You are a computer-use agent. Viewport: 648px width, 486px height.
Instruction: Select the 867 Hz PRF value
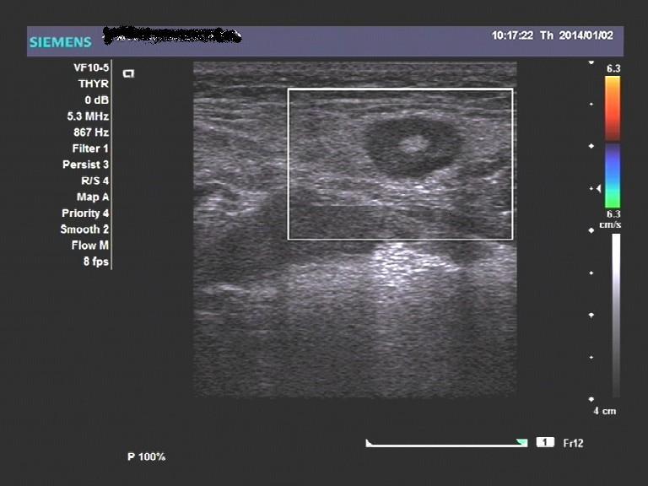click(91, 132)
